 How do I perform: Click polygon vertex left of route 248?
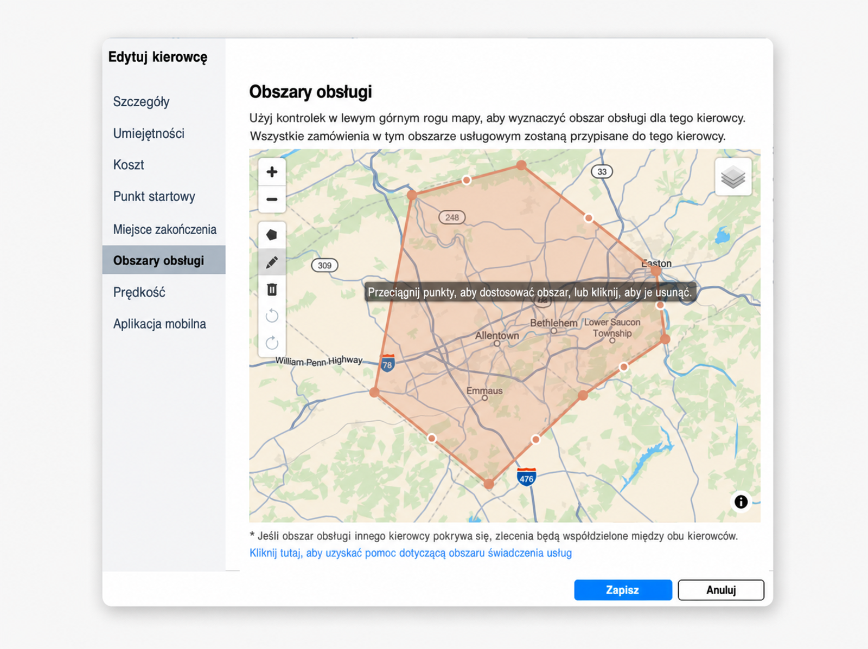point(412,195)
